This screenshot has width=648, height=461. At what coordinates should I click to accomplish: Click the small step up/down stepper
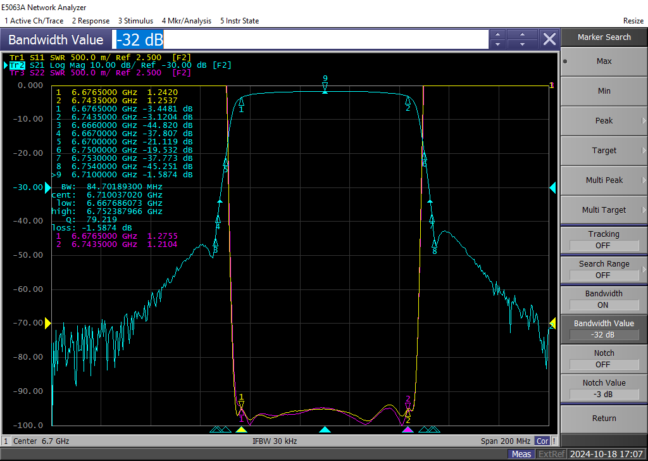click(x=498, y=39)
